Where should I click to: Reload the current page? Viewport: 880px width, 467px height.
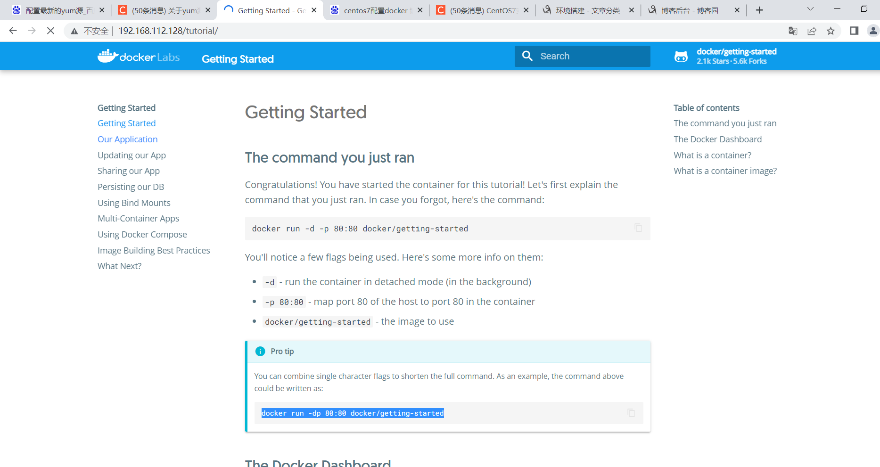tap(50, 31)
